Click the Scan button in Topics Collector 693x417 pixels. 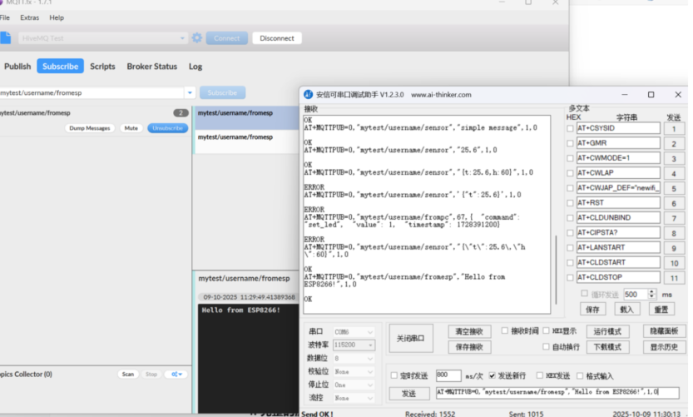(128, 374)
